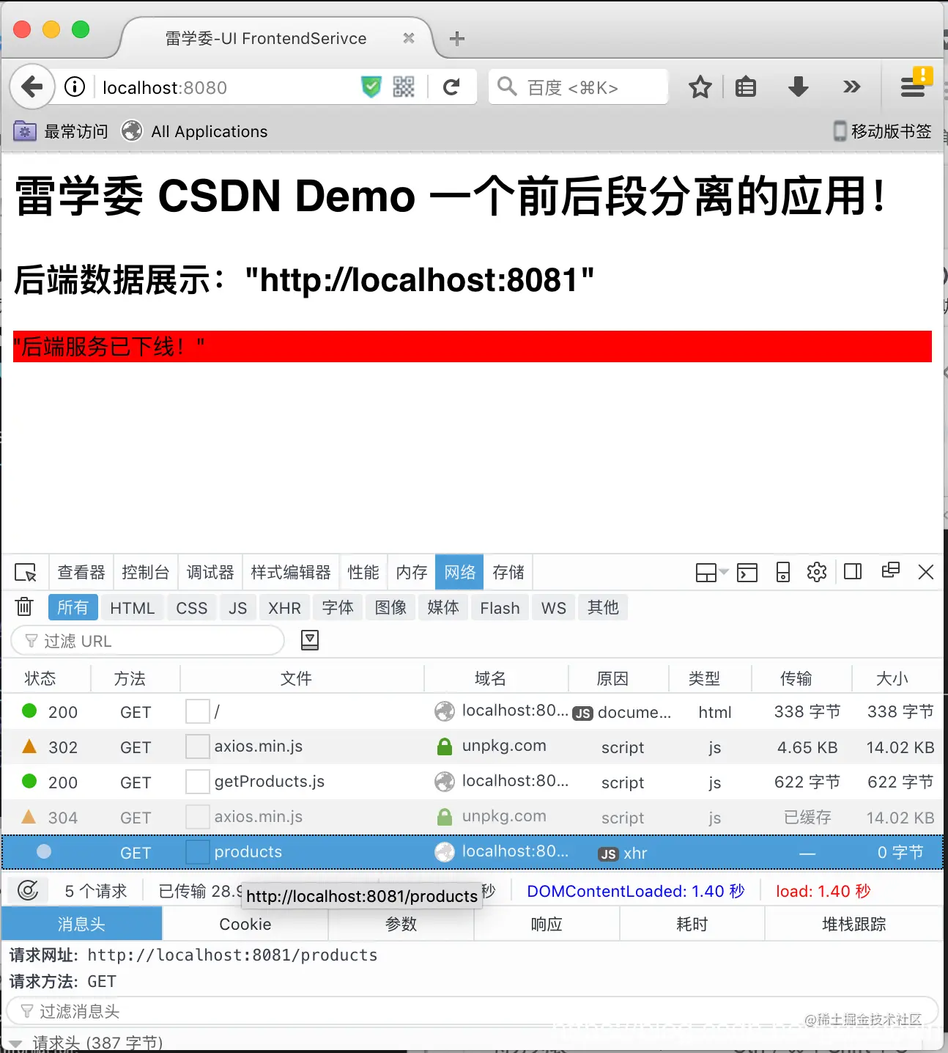The image size is (948, 1053).
Task: Reload the page with the refresh icon
Action: (x=452, y=87)
